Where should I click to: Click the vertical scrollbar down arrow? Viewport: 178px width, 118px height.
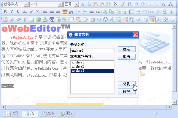tap(174, 102)
